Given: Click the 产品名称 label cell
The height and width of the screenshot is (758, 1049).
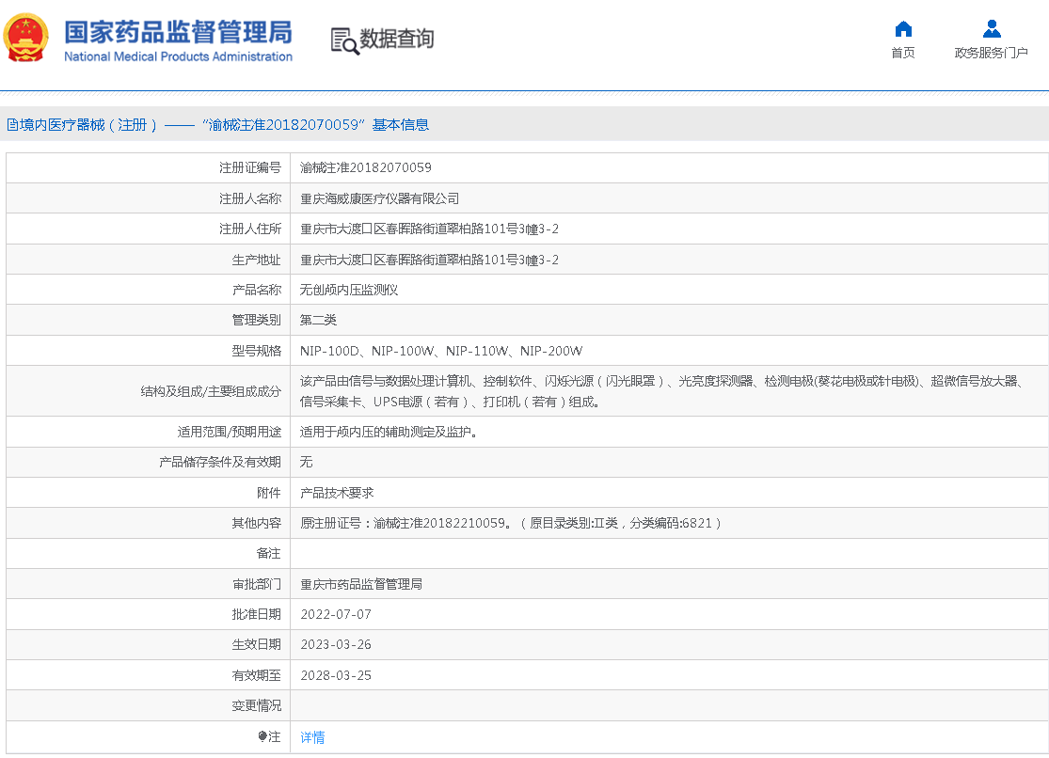Looking at the screenshot, I should (149, 290).
